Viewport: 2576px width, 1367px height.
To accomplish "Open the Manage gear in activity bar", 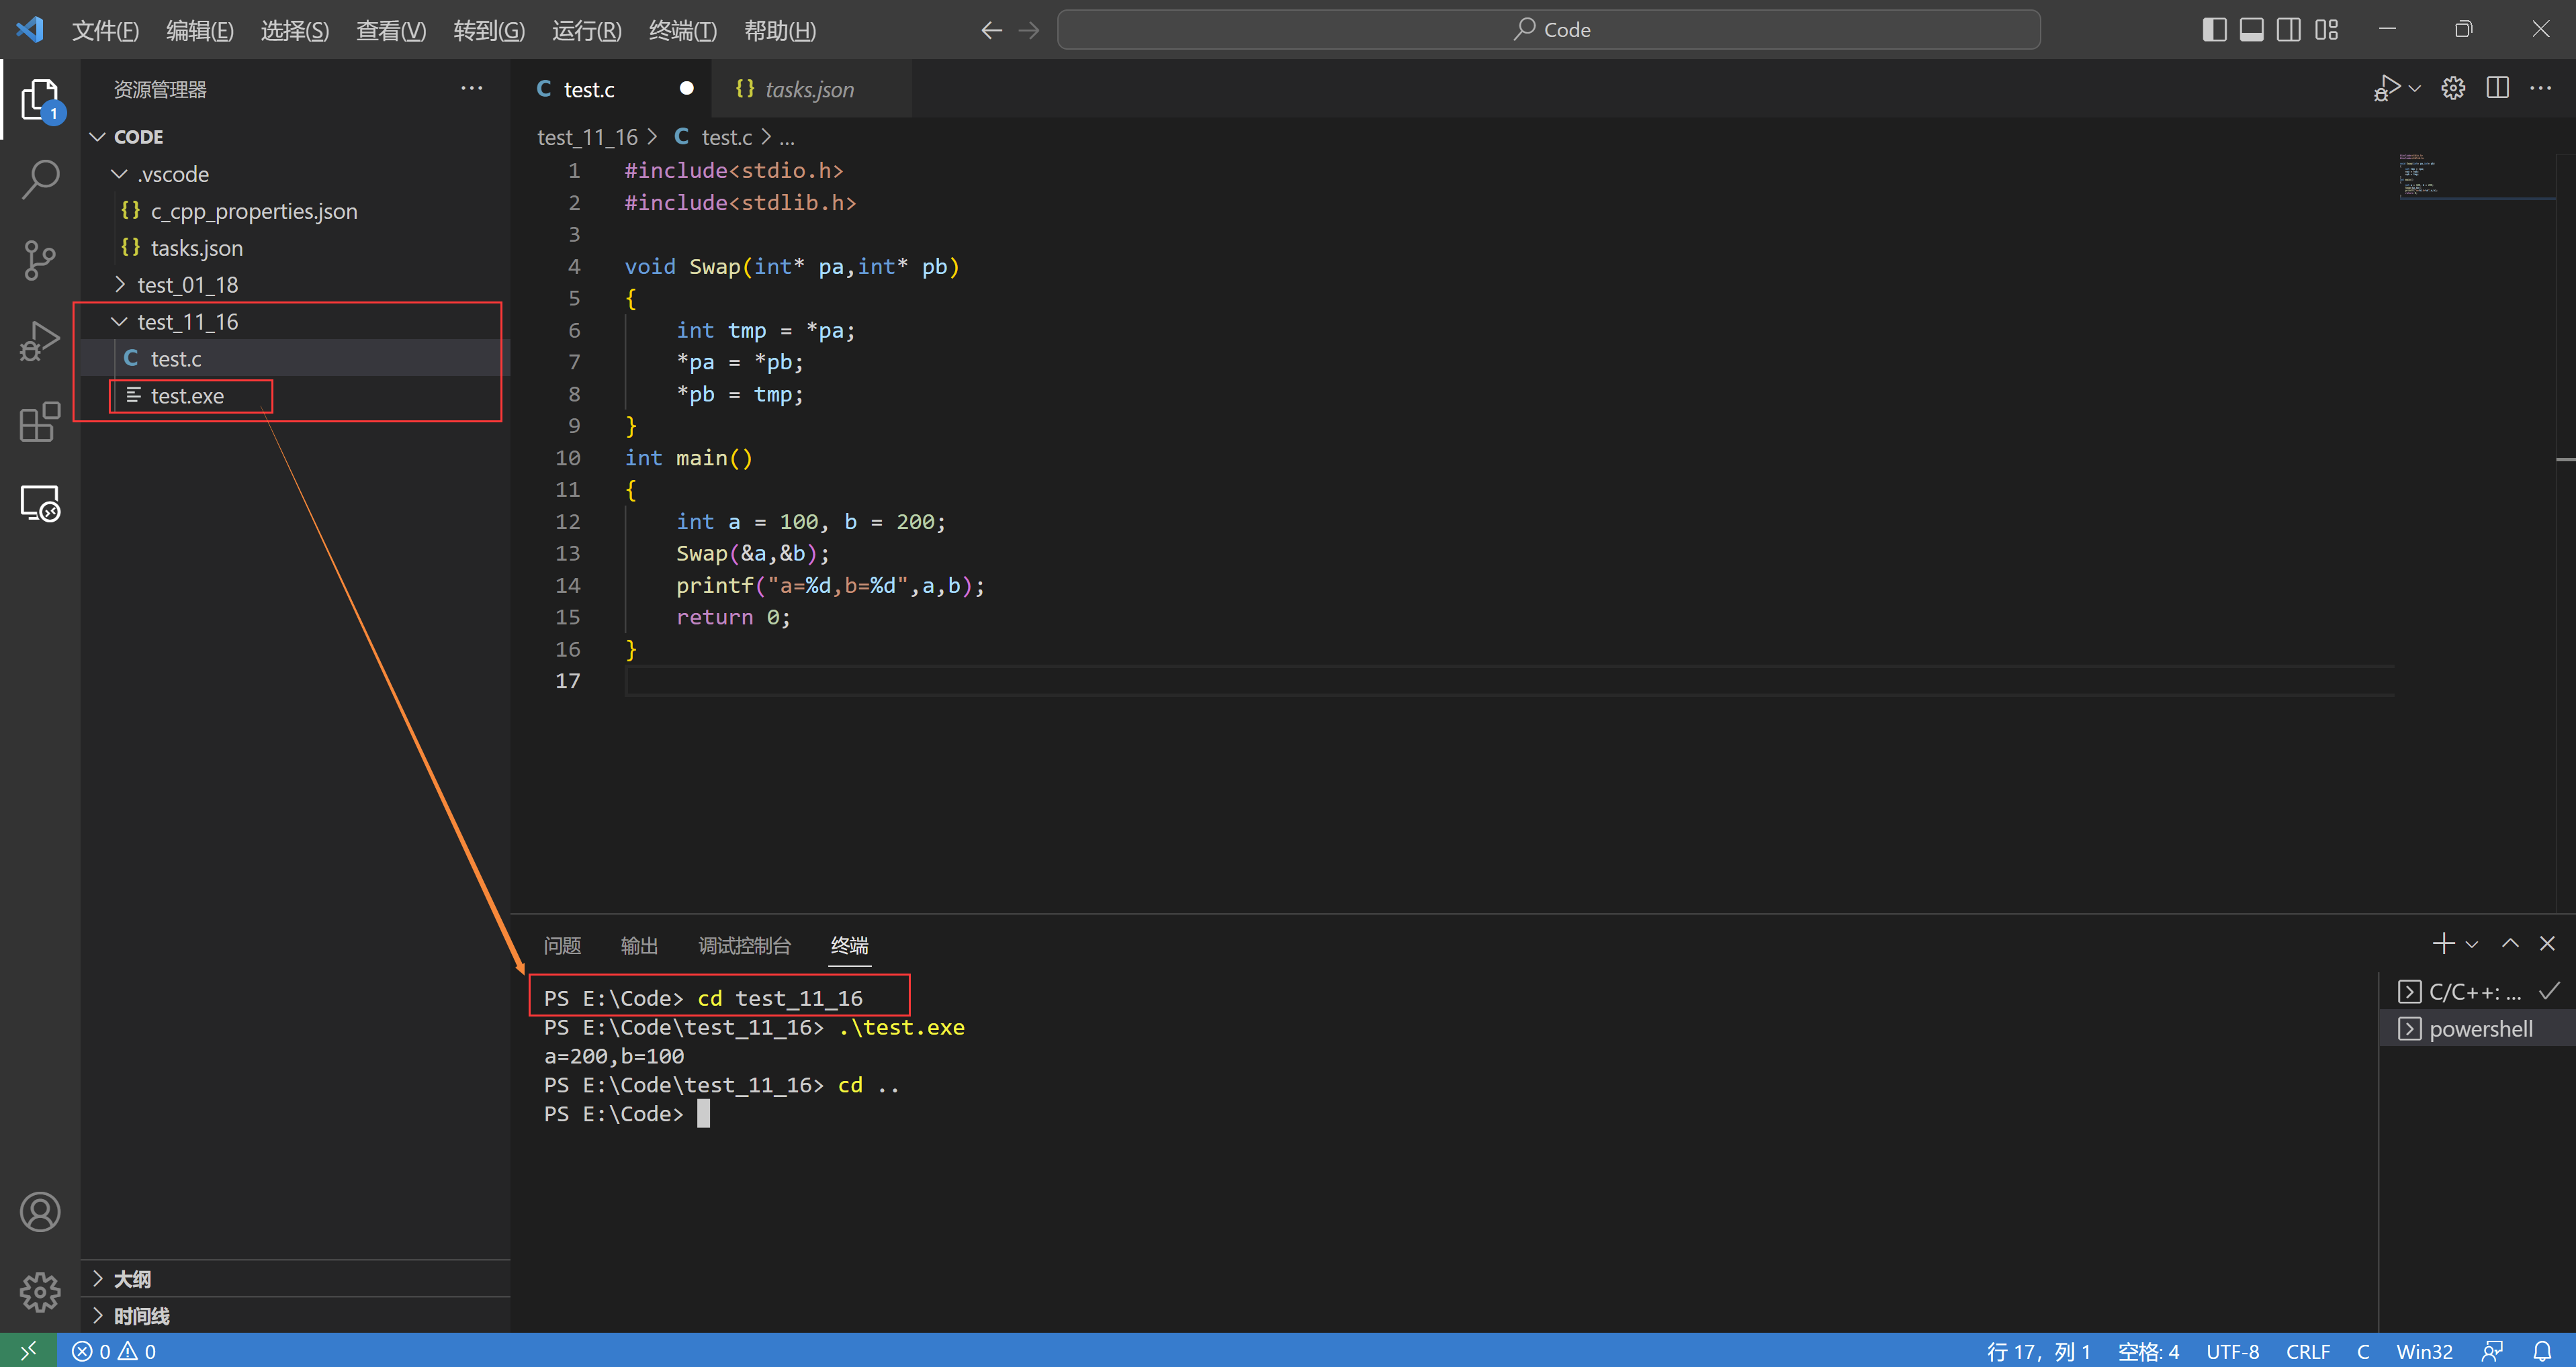I will pyautogui.click(x=40, y=1292).
